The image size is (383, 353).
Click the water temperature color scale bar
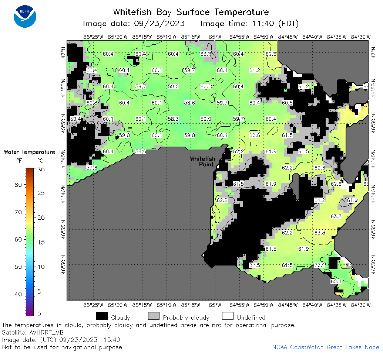tap(30, 242)
